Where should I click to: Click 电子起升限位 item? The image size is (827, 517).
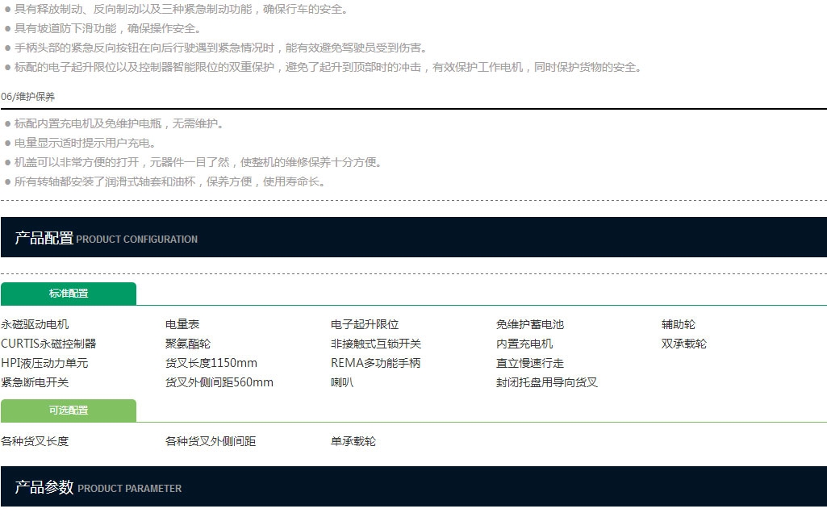[x=365, y=324]
